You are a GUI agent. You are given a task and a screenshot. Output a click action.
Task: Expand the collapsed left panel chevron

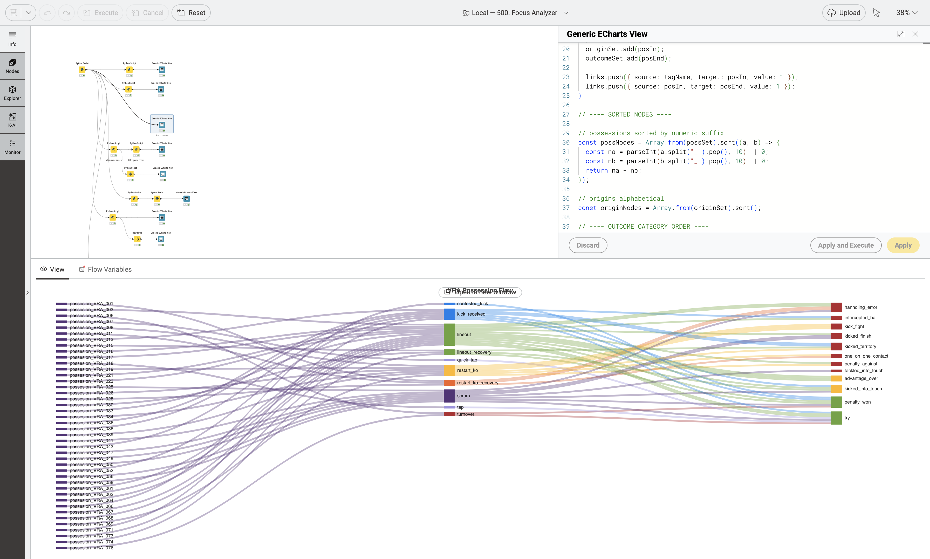[x=27, y=292]
